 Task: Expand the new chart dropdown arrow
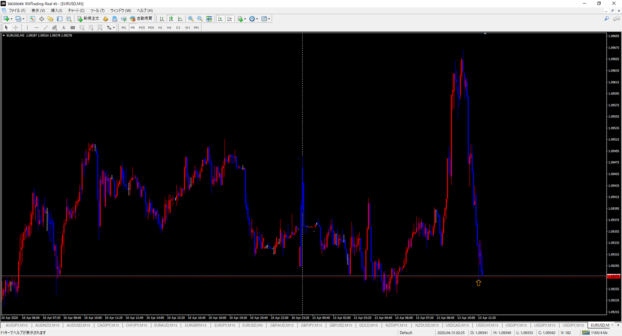tap(11, 19)
